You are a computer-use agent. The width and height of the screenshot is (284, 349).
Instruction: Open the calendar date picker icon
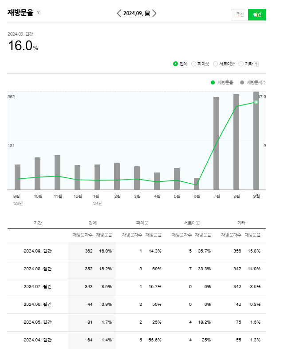(147, 13)
